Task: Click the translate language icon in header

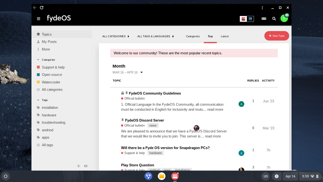Action: [x=264, y=19]
